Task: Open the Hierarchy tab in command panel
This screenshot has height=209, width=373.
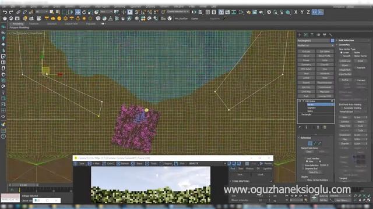Action: point(312,35)
